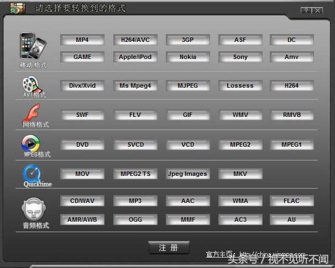Pick the DVD MPEG format
This screenshot has height=268, width=335.
pyautogui.click(x=82, y=145)
